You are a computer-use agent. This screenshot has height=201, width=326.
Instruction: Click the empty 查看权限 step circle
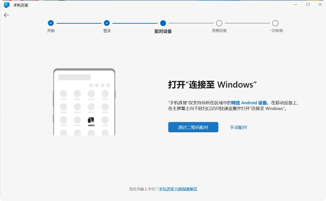[219, 23]
